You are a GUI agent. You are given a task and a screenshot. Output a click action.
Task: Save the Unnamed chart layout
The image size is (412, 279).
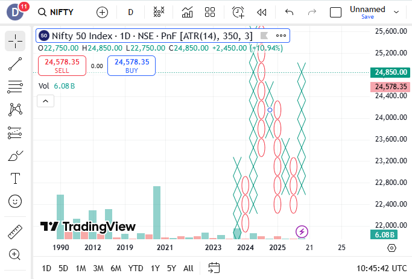tap(367, 17)
